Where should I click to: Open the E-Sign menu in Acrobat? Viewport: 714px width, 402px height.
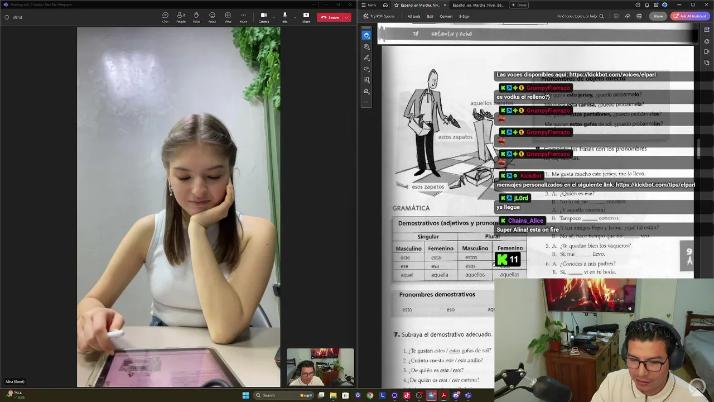(x=464, y=16)
